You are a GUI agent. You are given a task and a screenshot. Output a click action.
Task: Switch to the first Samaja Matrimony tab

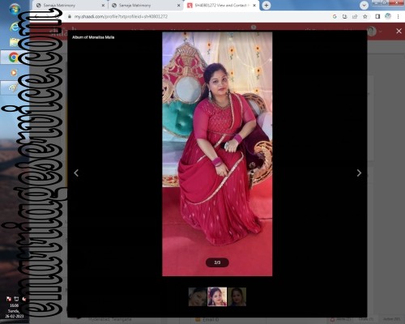(69, 6)
